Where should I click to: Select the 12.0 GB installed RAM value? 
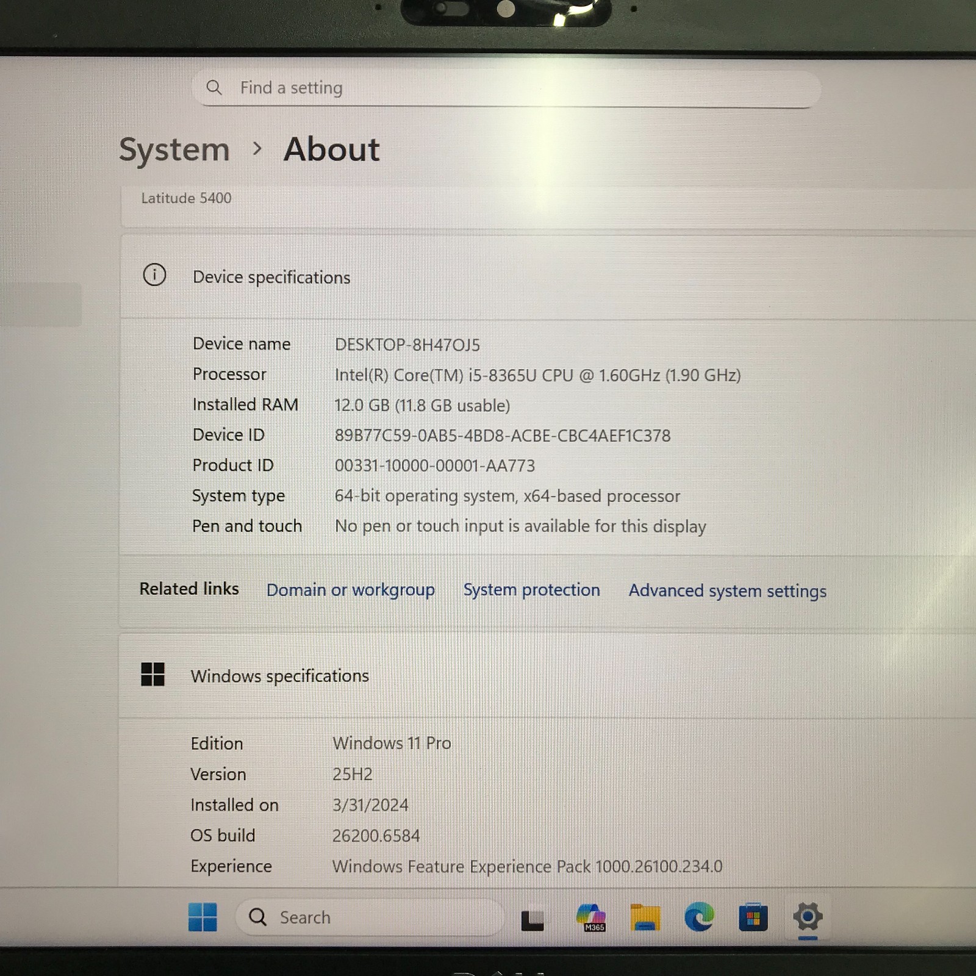click(422, 406)
